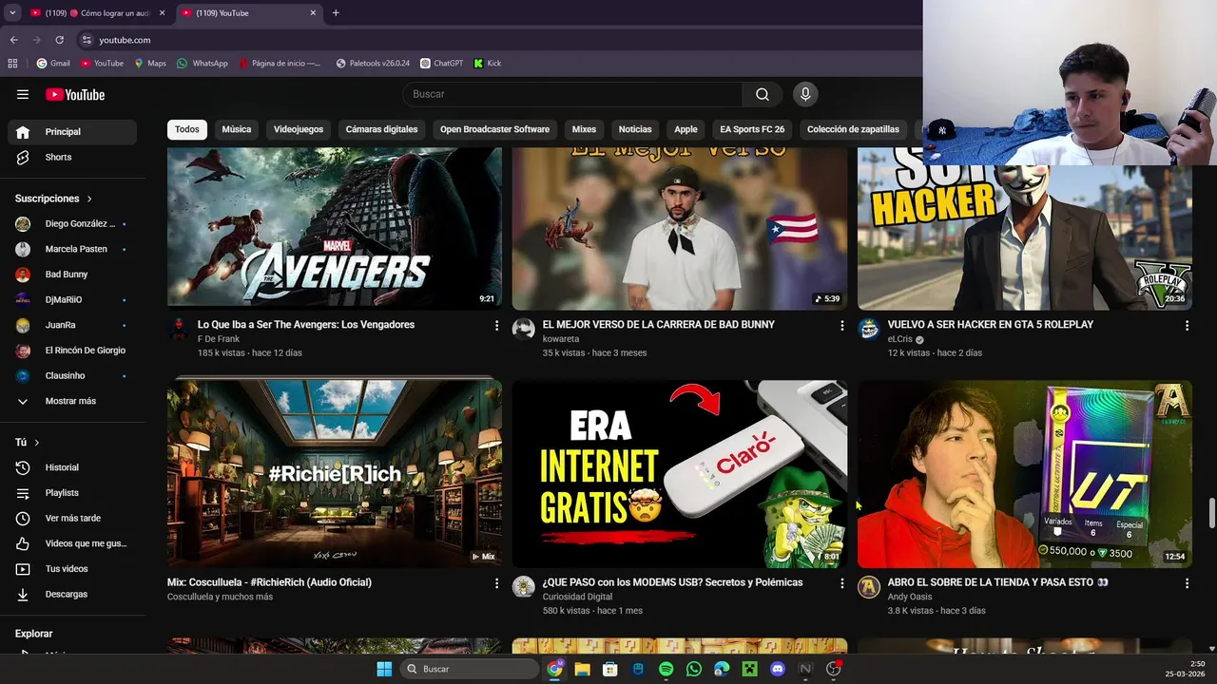Open F De Frank channel avatar
Image resolution: width=1217 pixels, height=684 pixels.
(x=179, y=330)
